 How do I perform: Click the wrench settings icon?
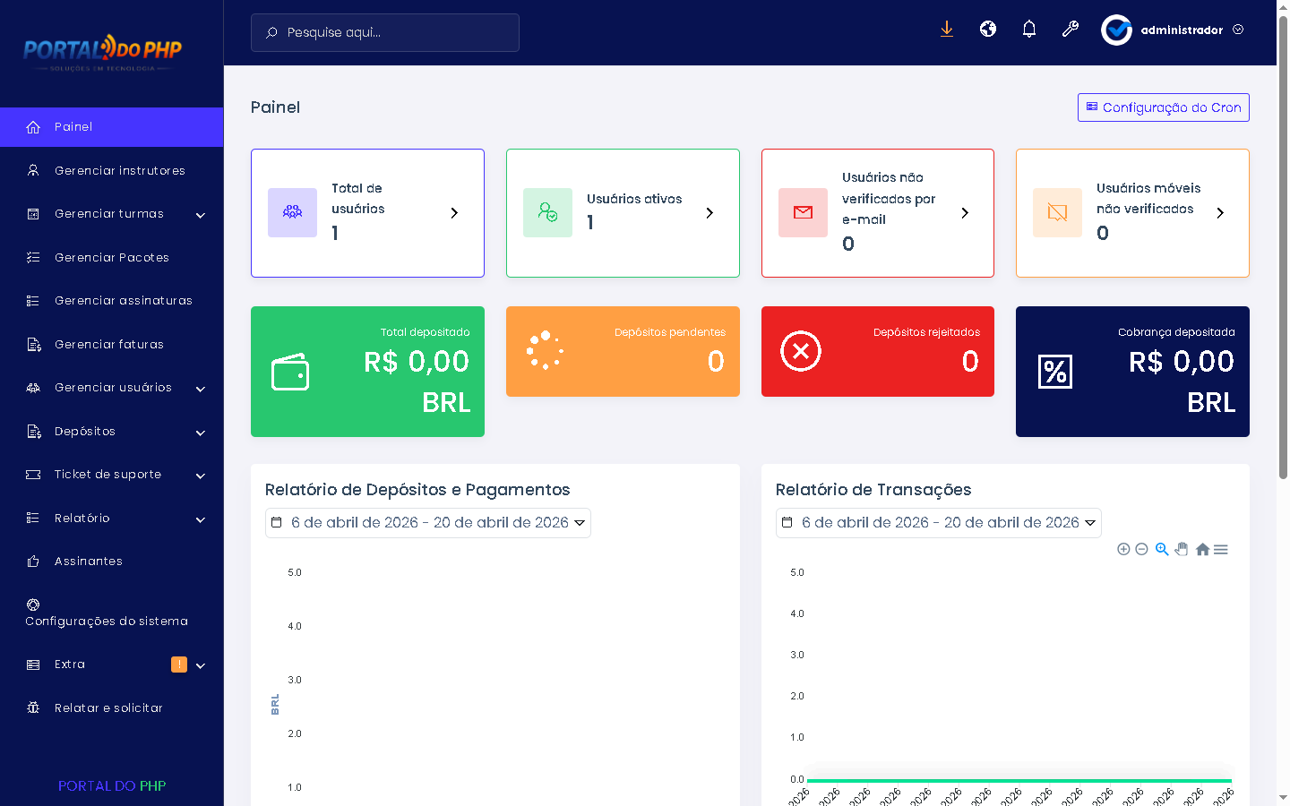pos(1071,30)
